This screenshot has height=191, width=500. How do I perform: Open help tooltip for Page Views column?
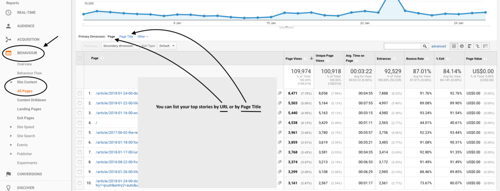point(306,58)
